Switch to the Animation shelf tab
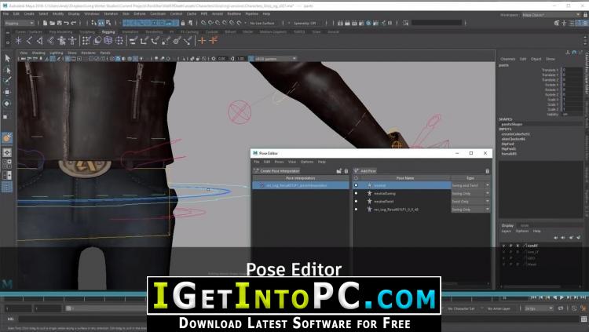The height and width of the screenshot is (332, 589). coord(130,32)
